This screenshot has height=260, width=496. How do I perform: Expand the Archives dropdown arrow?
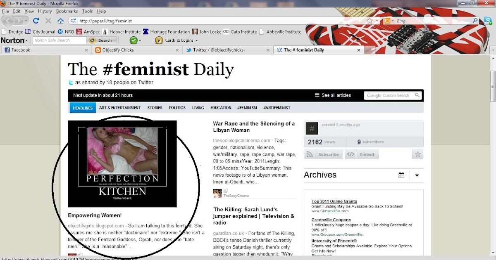[417, 175]
